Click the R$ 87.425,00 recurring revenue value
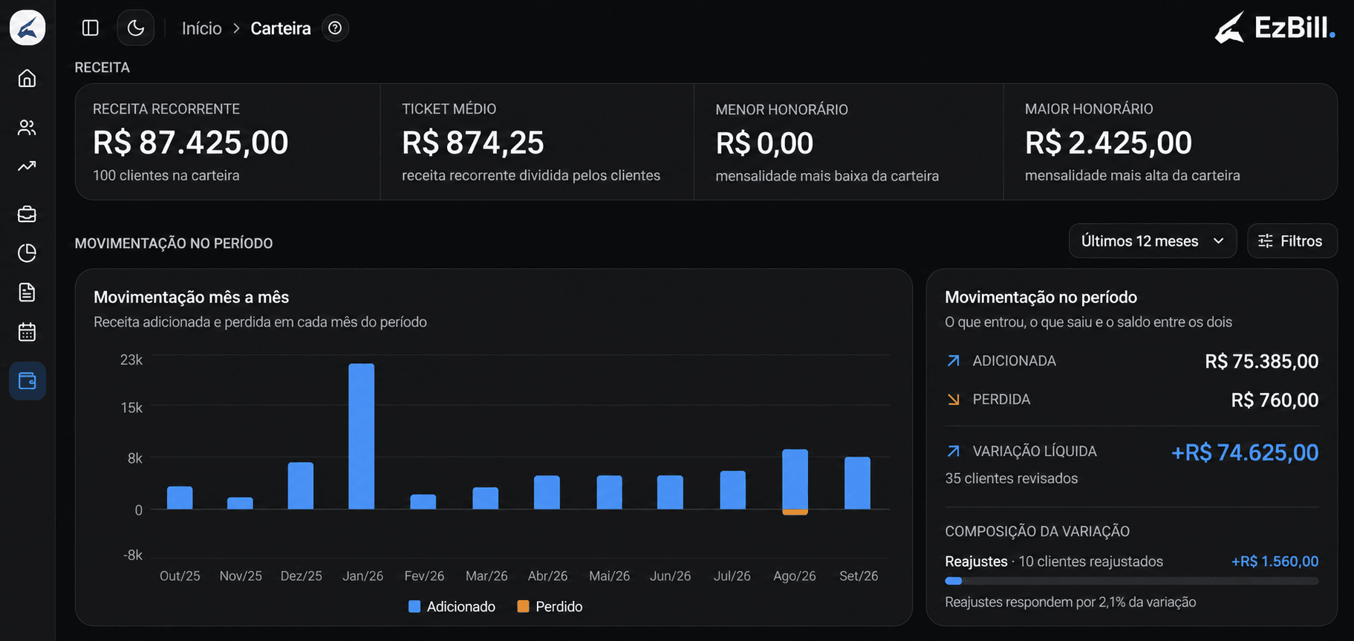Image resolution: width=1354 pixels, height=641 pixels. coord(191,143)
